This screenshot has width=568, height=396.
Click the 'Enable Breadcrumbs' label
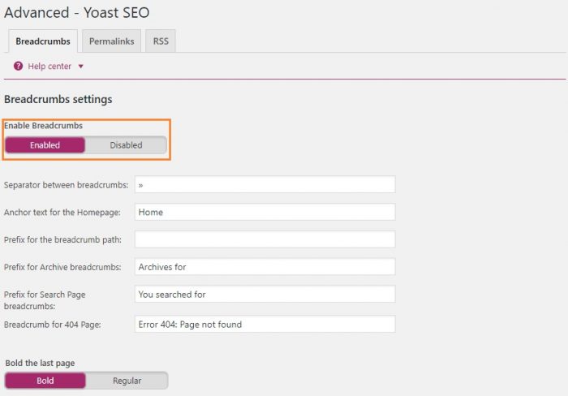click(x=44, y=126)
